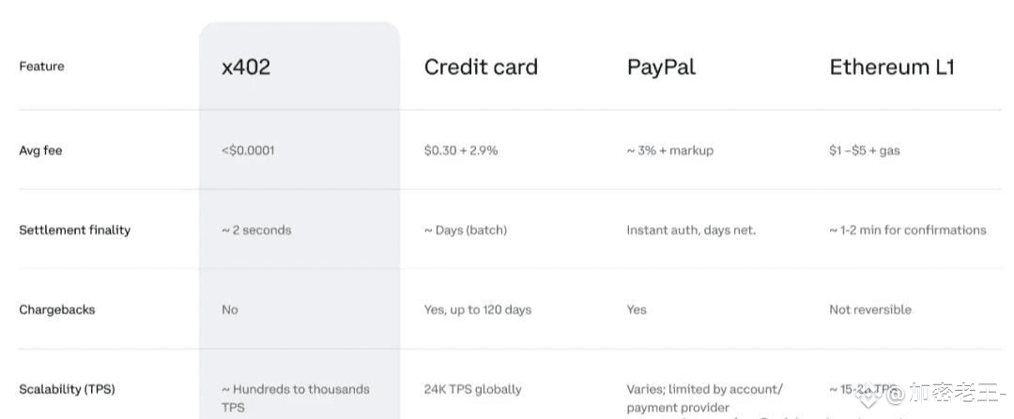Select the Avg fee row label
The width and height of the screenshot is (1014, 419).
[40, 150]
